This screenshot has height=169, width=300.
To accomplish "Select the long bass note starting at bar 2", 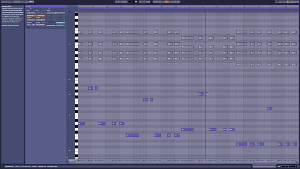I will [x=133, y=135].
